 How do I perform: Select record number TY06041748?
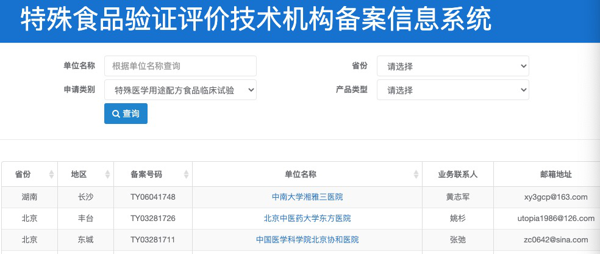pos(153,197)
